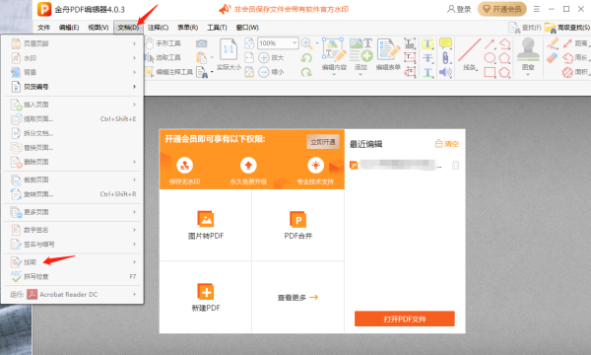Screen dimensions: 591x355
Task: Open the Window (窗口(W)) menu
Action: point(247,28)
